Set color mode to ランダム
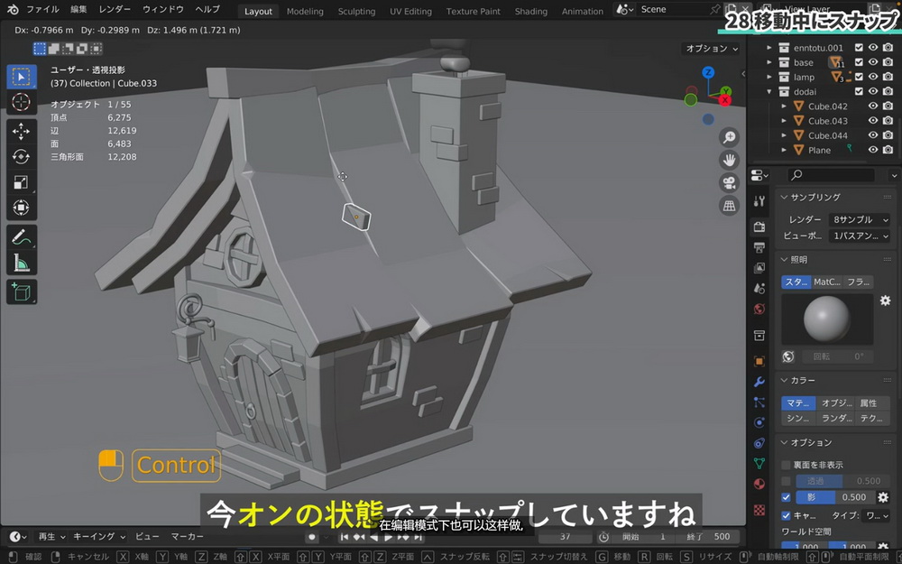The image size is (902, 564). [x=836, y=419]
